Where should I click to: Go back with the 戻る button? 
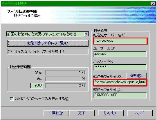click(56, 113)
